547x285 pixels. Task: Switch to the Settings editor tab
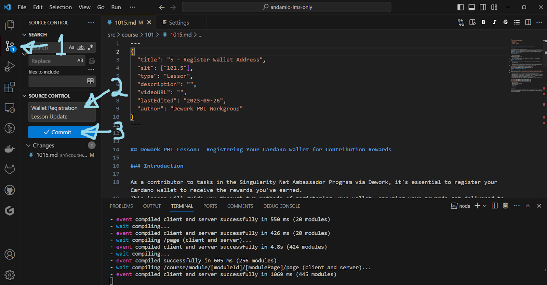point(178,23)
